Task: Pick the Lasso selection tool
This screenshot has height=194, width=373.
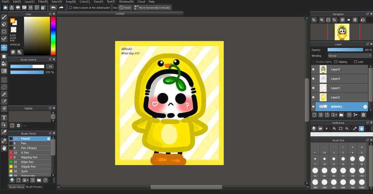Action: click(4, 87)
